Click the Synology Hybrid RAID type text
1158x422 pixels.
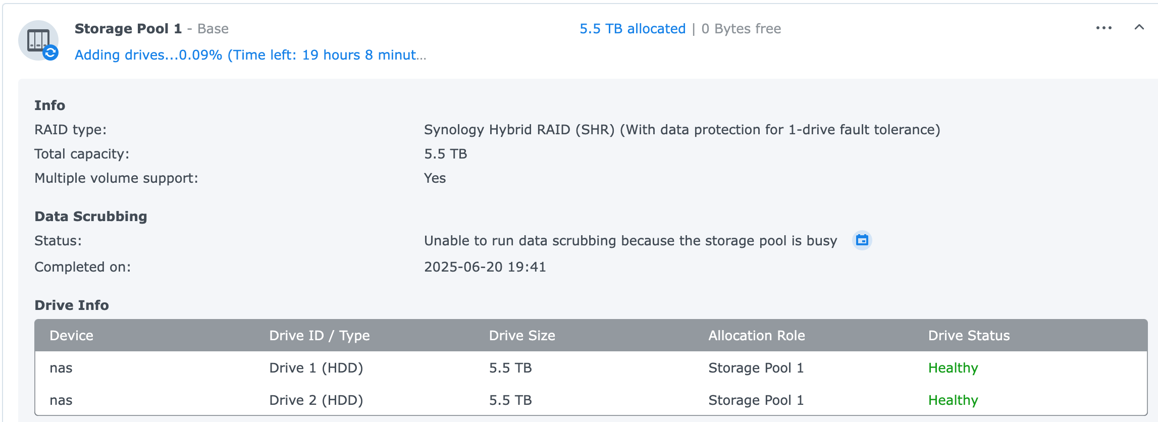[x=682, y=130]
